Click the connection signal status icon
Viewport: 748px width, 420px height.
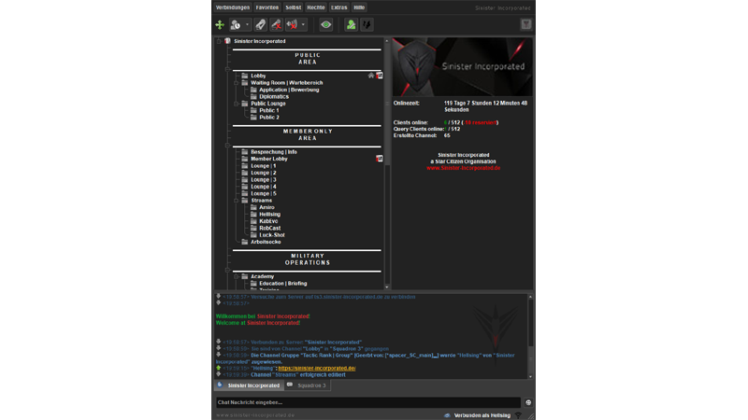click(x=519, y=414)
